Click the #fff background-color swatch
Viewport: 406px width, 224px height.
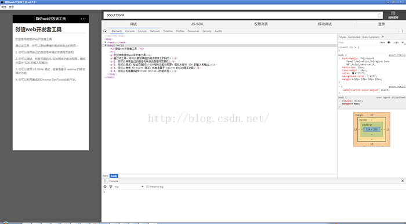(368, 76)
